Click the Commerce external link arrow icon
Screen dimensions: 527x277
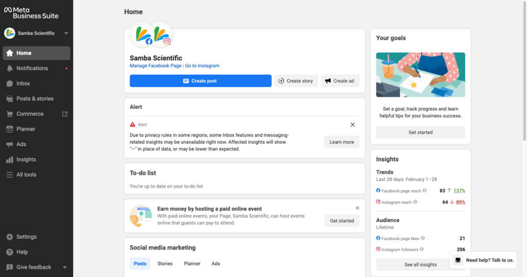pos(65,114)
